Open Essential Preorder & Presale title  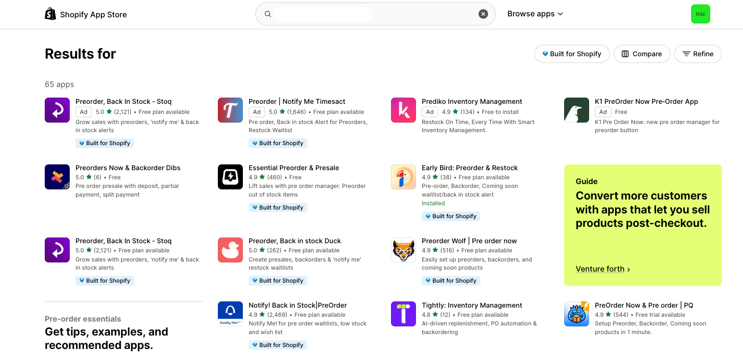[294, 168]
